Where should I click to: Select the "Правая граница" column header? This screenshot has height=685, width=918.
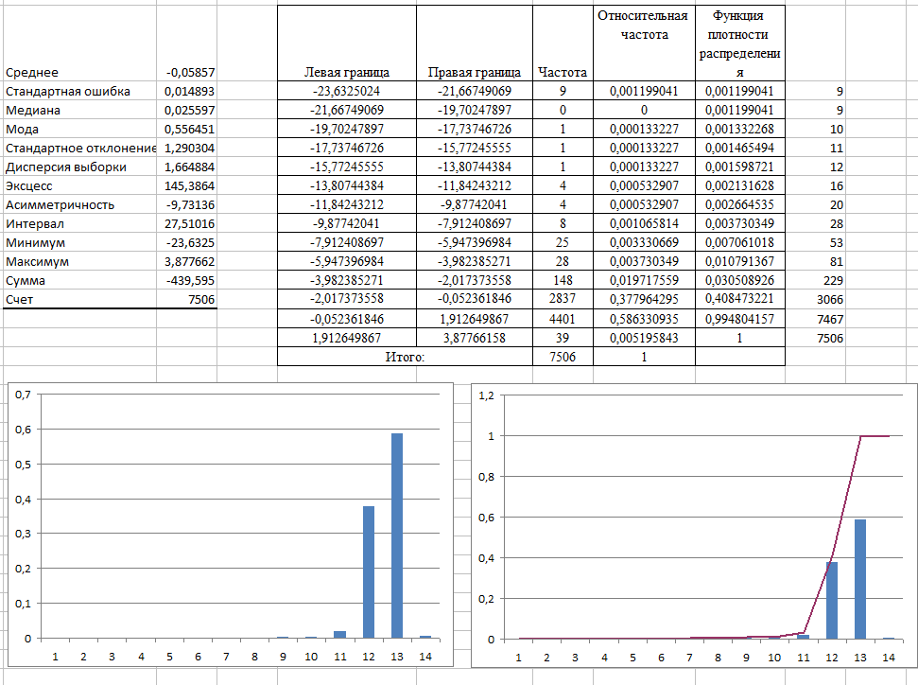tap(475, 72)
